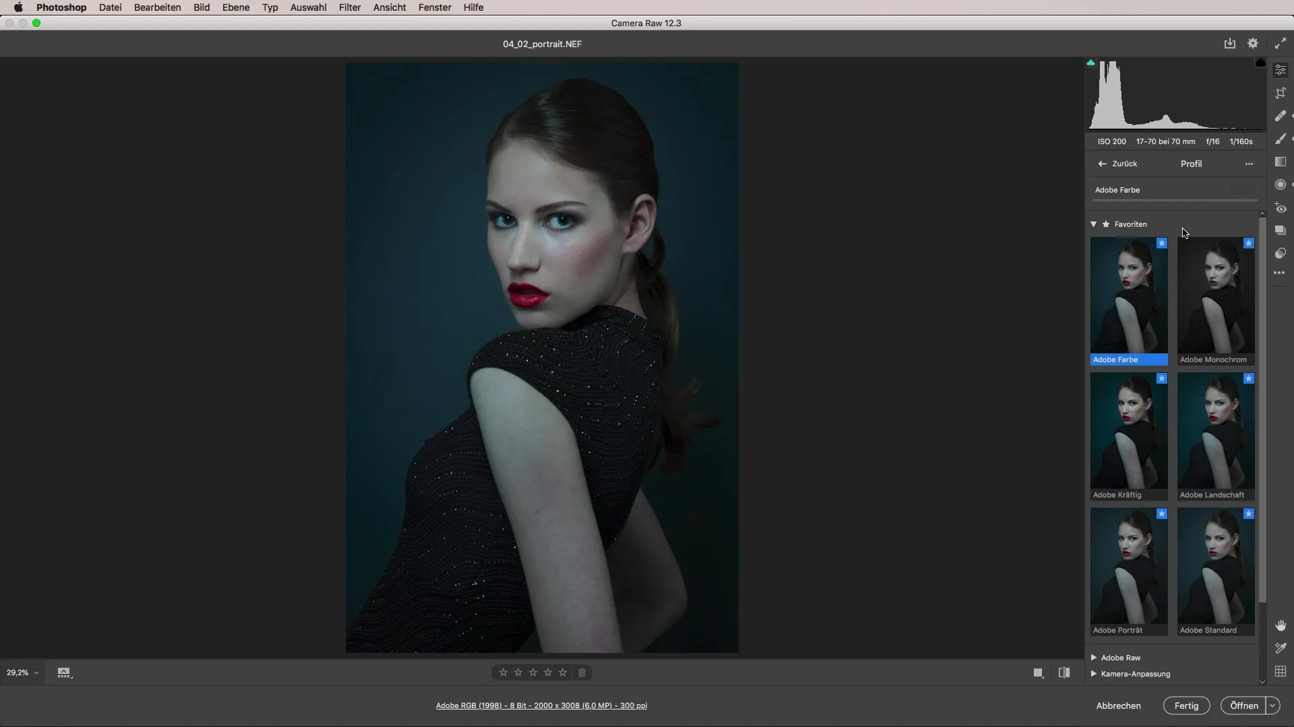Open the Bearbeiten menu
The height and width of the screenshot is (727, 1294).
click(x=157, y=7)
